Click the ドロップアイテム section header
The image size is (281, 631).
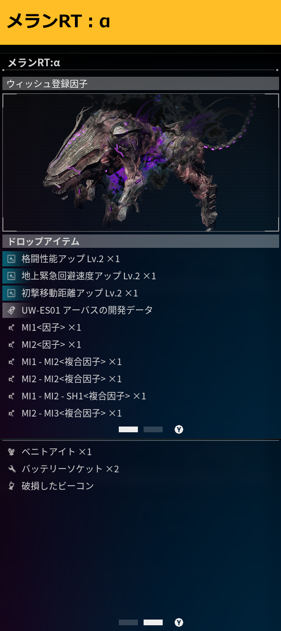[x=141, y=241]
